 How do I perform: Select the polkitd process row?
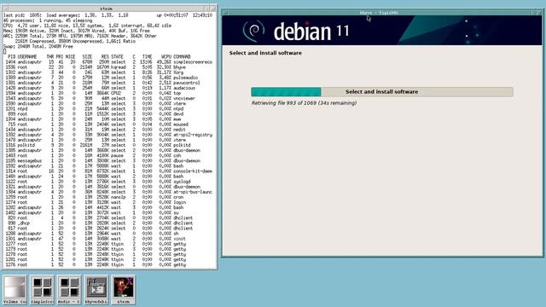(109, 145)
